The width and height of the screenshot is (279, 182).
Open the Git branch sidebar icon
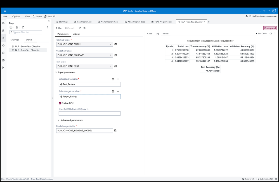pos(3,68)
